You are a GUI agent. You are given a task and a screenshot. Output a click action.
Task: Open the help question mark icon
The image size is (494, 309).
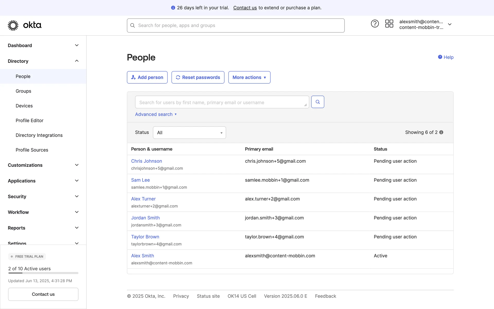pyautogui.click(x=375, y=24)
